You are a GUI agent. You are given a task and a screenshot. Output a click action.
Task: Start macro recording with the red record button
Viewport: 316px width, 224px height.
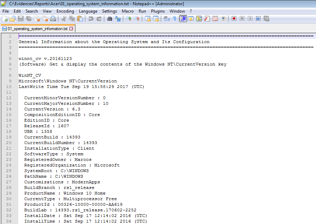click(234, 19)
